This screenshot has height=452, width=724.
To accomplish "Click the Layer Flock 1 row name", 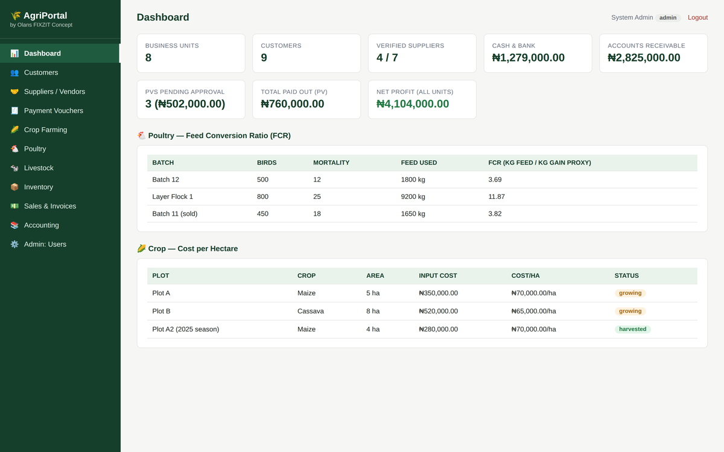I will (173, 196).
